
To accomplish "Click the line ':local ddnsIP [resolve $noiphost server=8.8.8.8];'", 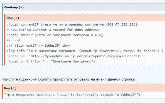I will 56,35.
